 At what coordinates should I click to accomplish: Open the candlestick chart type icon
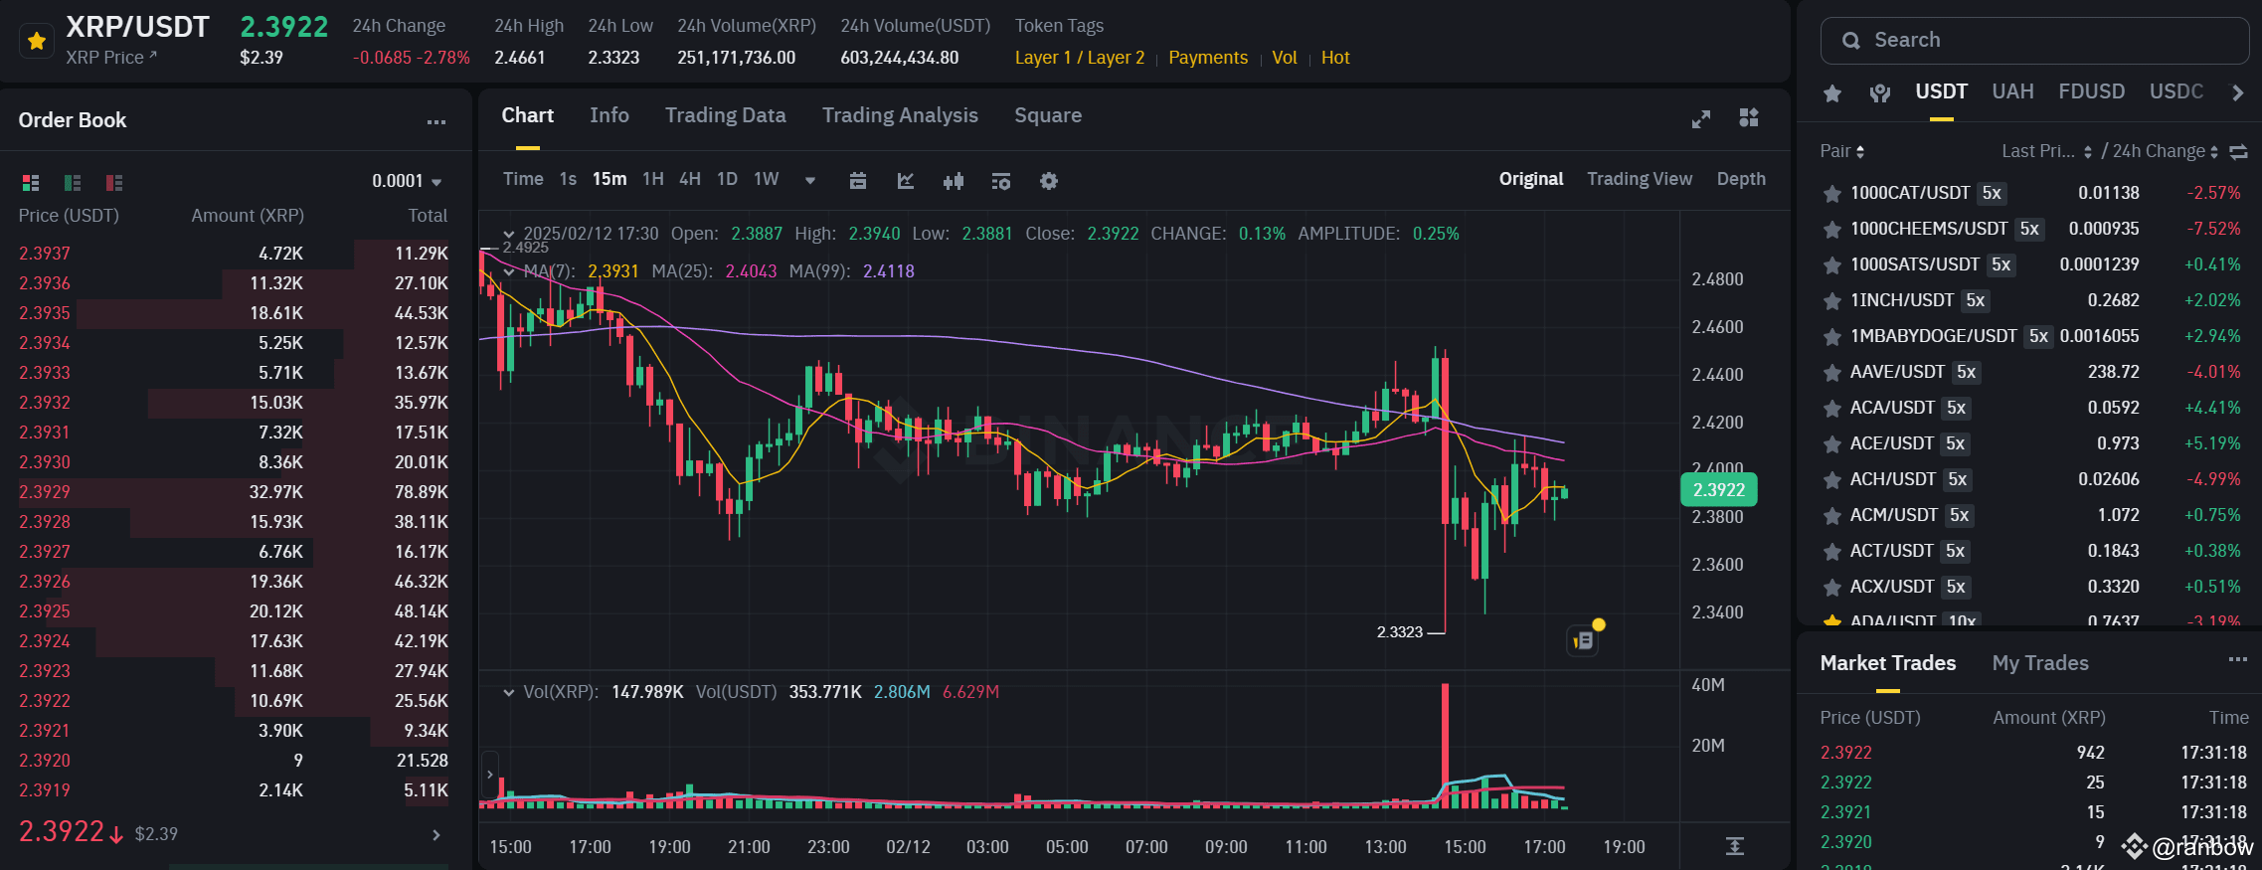954,181
